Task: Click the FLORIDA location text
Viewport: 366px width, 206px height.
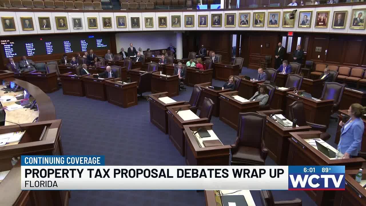Action: (x=41, y=184)
